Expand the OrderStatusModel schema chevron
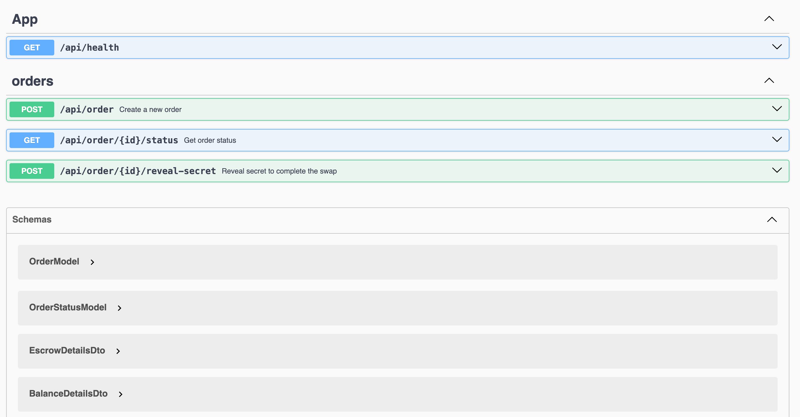The image size is (800, 417). click(x=119, y=308)
